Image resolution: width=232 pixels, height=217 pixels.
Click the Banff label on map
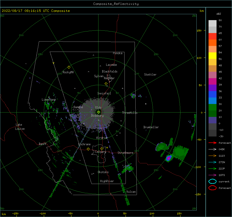click(43, 144)
